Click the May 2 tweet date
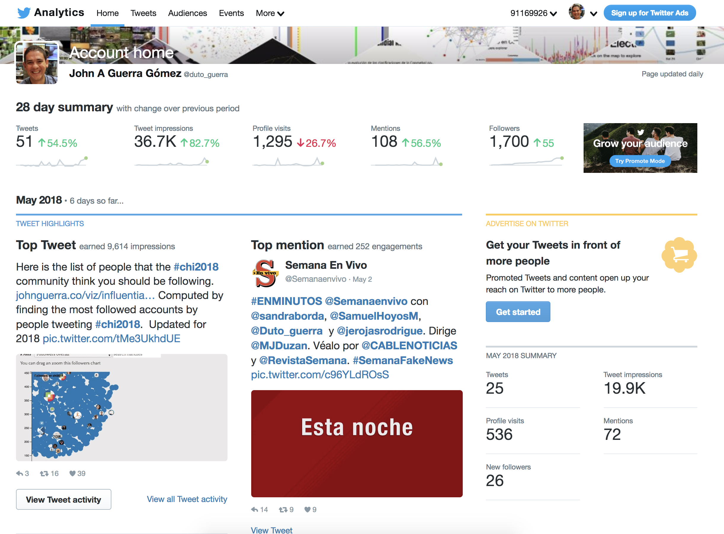Viewport: 724px width, 534px height. [362, 279]
